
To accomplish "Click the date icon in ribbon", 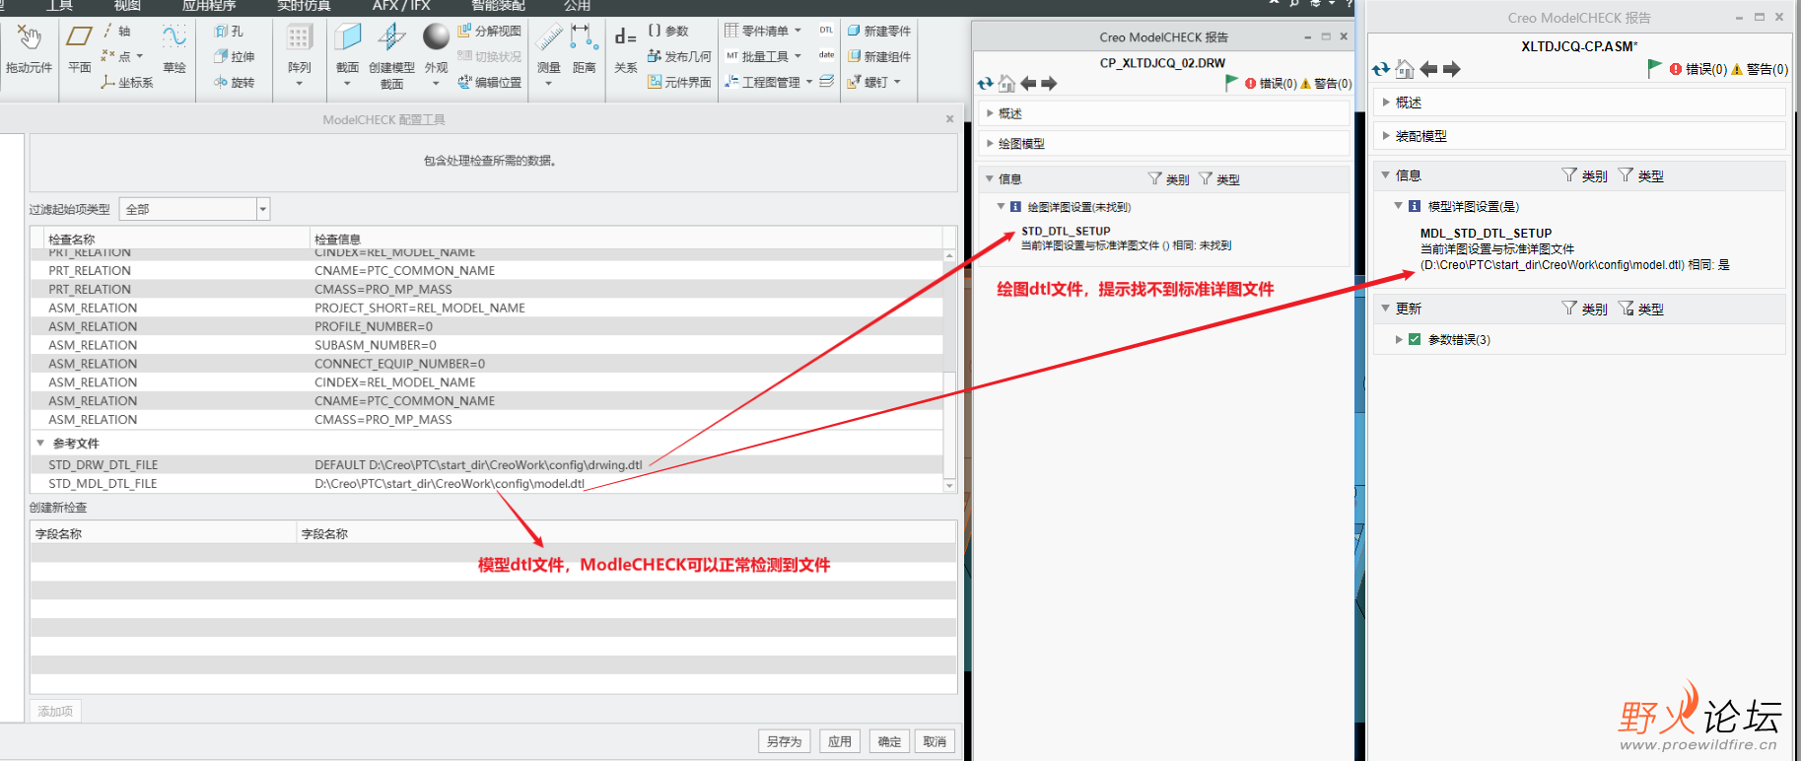I will pyautogui.click(x=826, y=56).
